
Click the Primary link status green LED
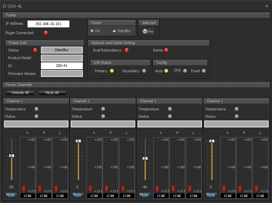[x=112, y=71]
